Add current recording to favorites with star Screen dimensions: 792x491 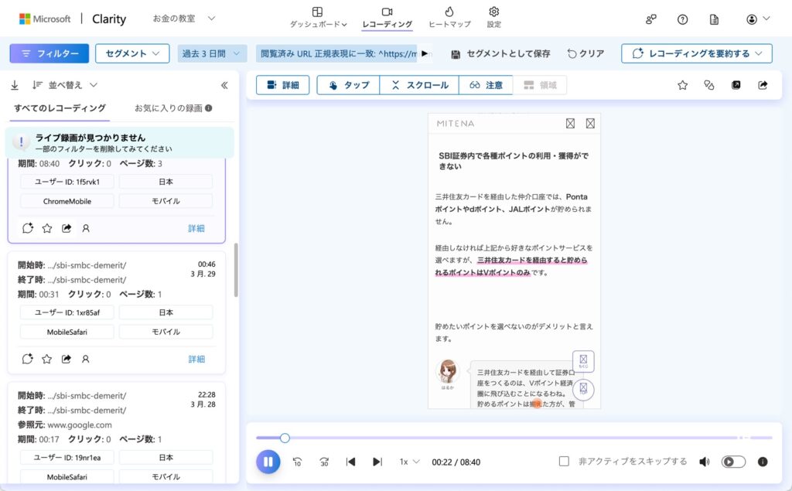point(682,85)
